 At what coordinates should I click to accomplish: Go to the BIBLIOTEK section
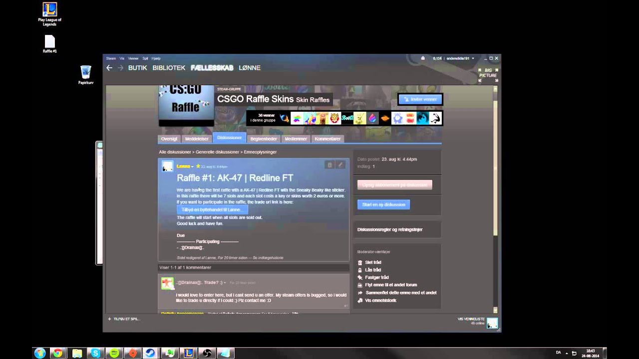[169, 68]
